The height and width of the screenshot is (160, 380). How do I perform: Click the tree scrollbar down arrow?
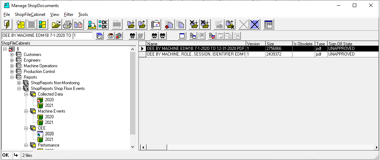click(132, 147)
